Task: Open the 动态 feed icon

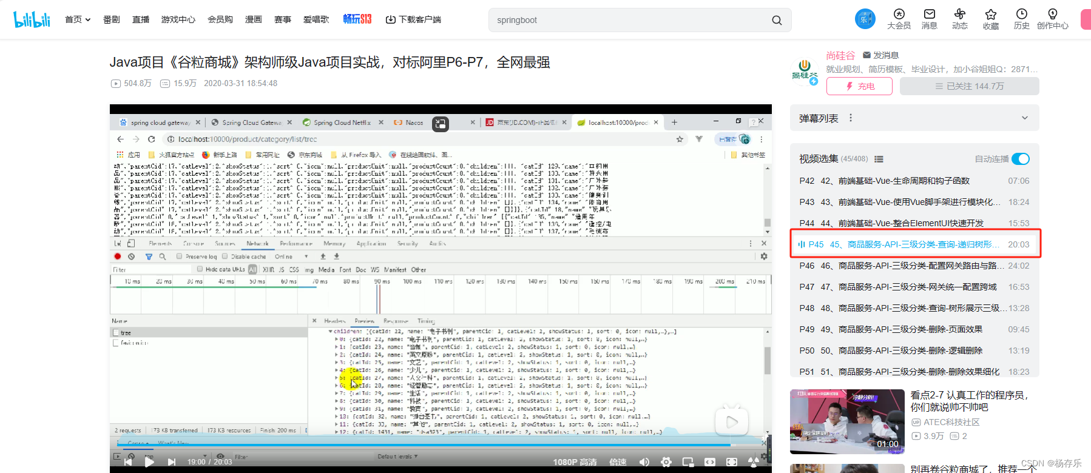Action: tap(959, 14)
